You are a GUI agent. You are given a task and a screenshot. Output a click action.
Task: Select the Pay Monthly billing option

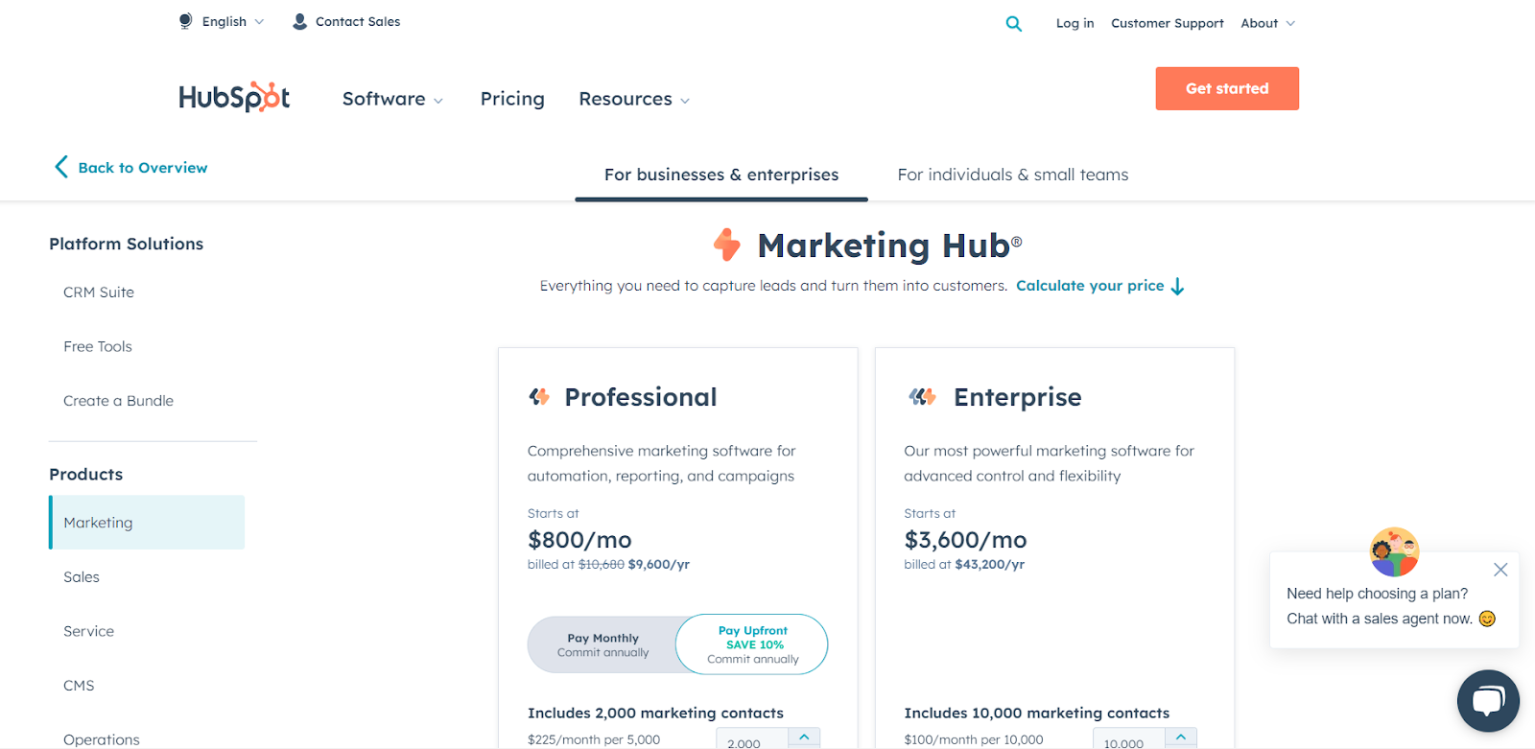click(602, 644)
